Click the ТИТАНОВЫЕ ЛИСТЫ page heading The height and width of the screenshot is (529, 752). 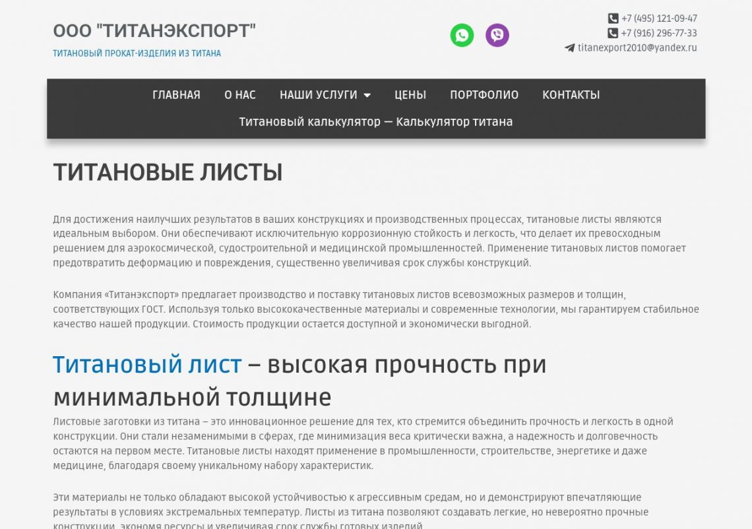(x=168, y=172)
